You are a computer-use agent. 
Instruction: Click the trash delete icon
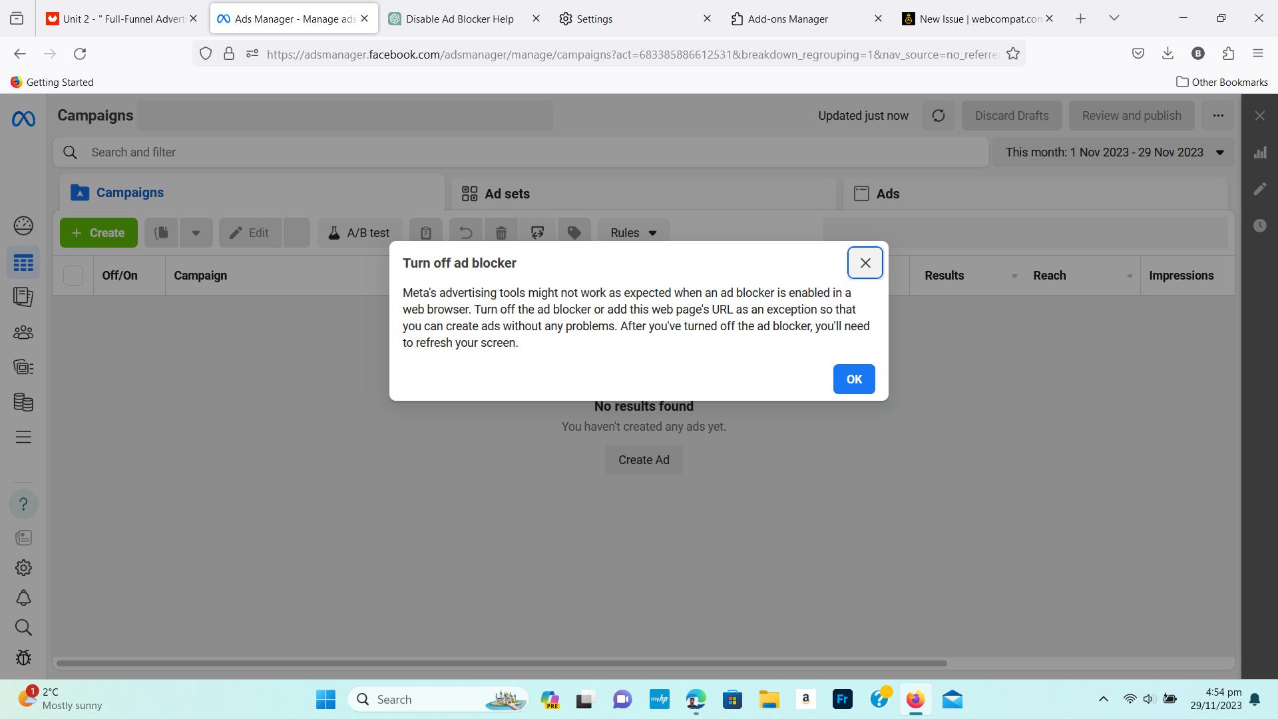coord(501,233)
